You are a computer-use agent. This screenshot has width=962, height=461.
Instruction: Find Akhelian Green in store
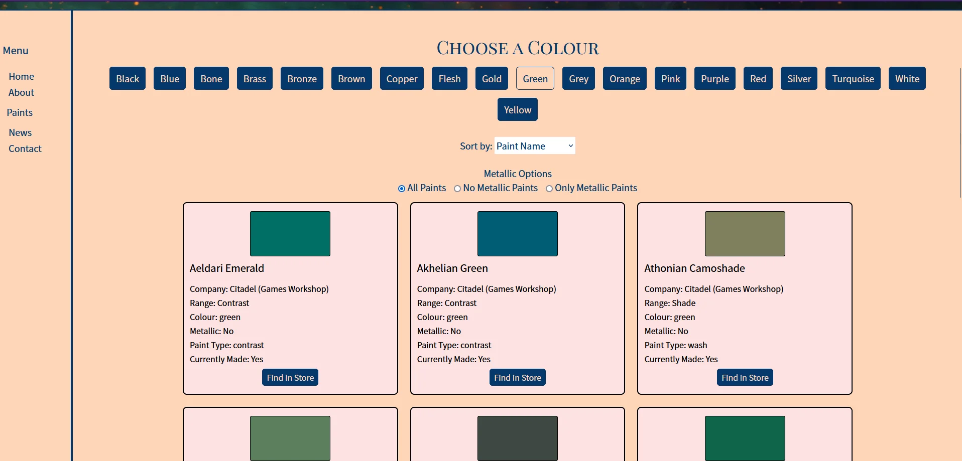[518, 377]
